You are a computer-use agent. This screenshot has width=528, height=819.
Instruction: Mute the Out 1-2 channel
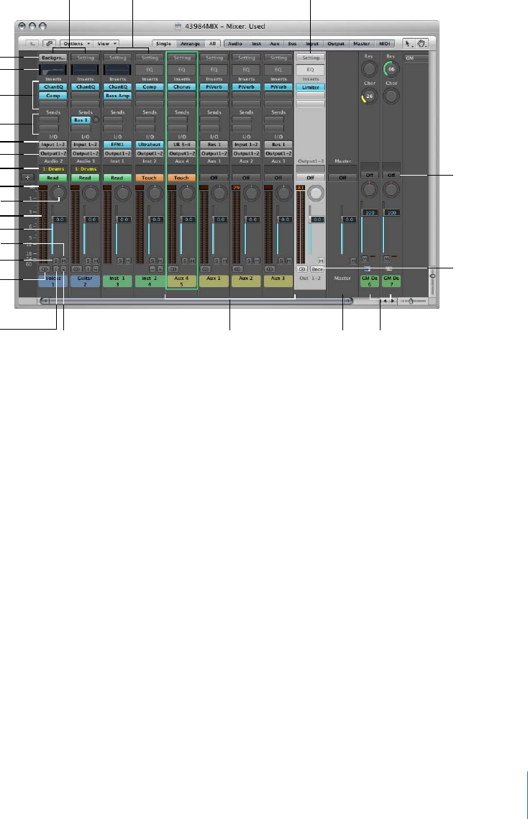(321, 261)
